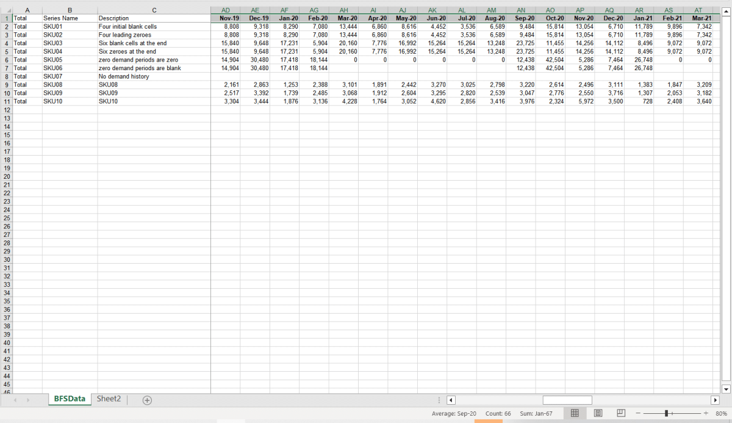This screenshot has height=423, width=732.
Task: Select row 7 header
Action: tap(6, 68)
